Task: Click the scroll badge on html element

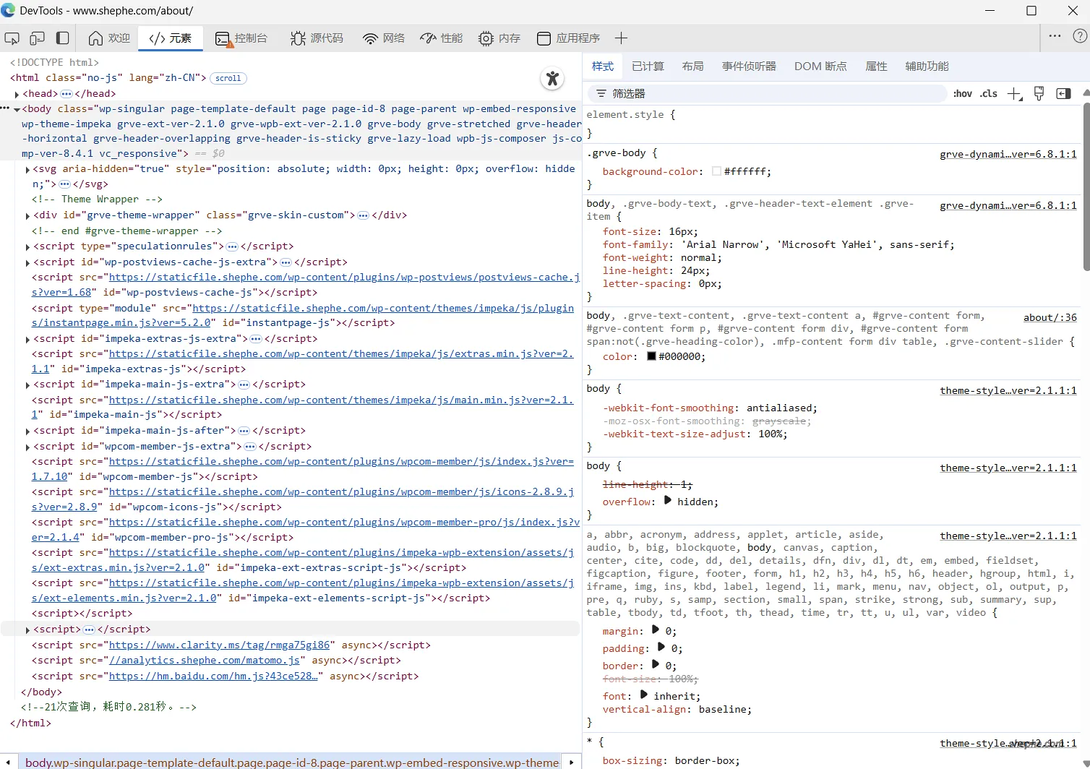Action: (x=228, y=78)
